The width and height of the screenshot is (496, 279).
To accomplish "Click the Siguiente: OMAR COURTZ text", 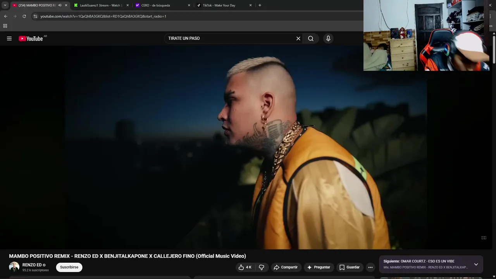I will point(419,261).
